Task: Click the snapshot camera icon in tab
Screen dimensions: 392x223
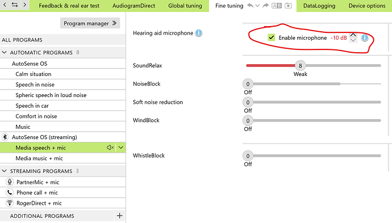Action: 288,6
